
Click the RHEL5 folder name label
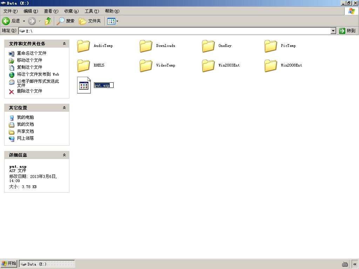click(x=99, y=65)
